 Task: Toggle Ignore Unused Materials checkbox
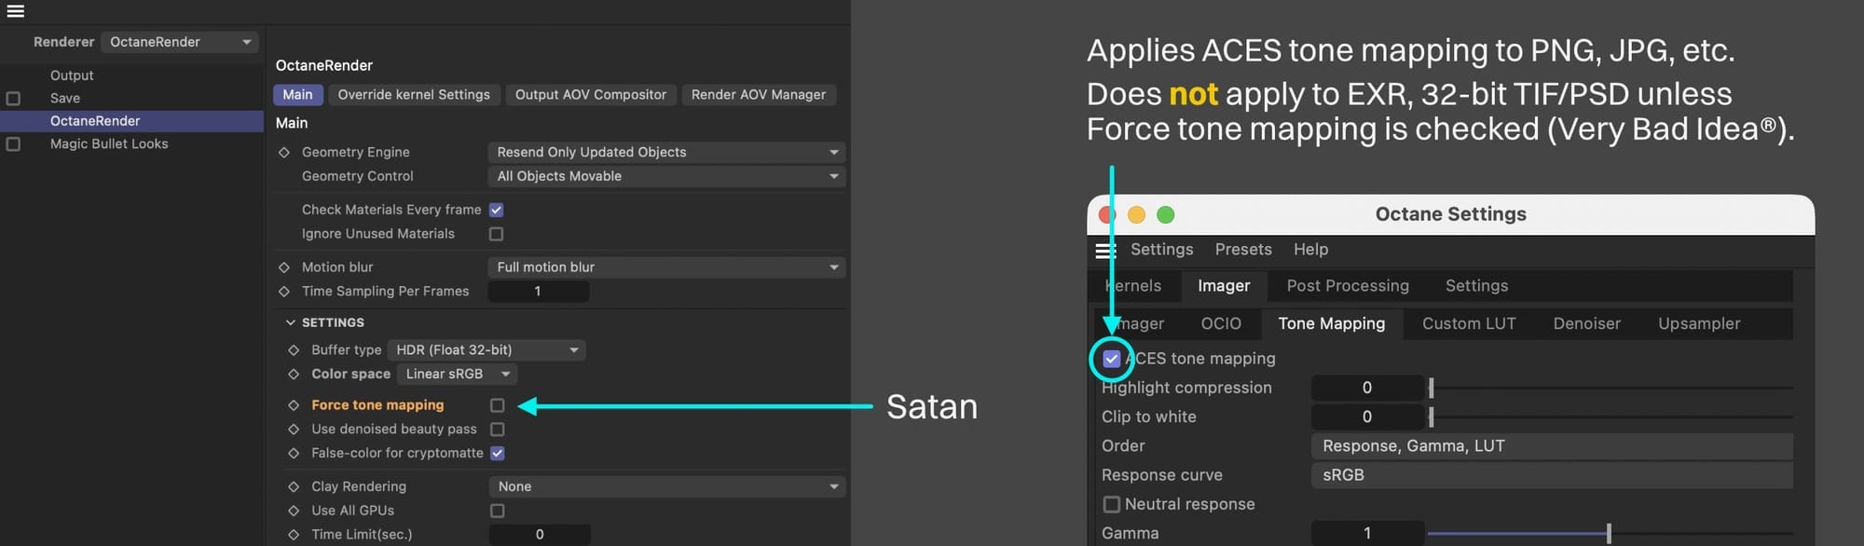[496, 235]
